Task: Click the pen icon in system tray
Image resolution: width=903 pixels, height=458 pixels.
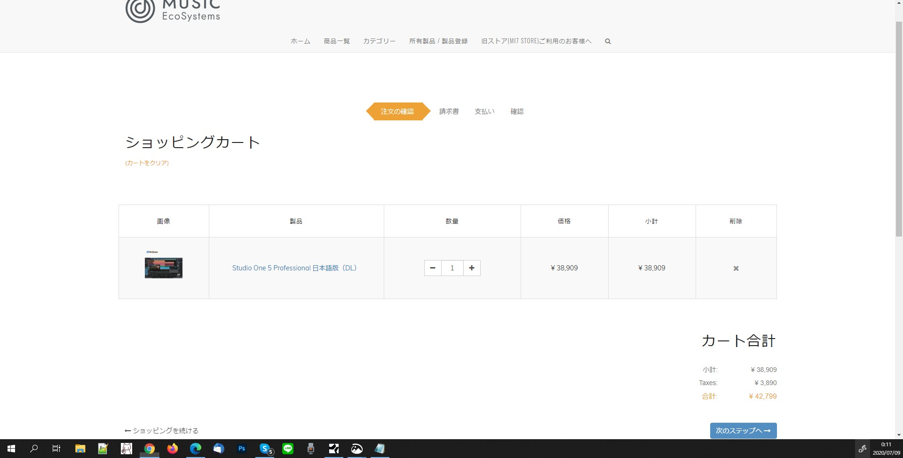Action: (863, 449)
